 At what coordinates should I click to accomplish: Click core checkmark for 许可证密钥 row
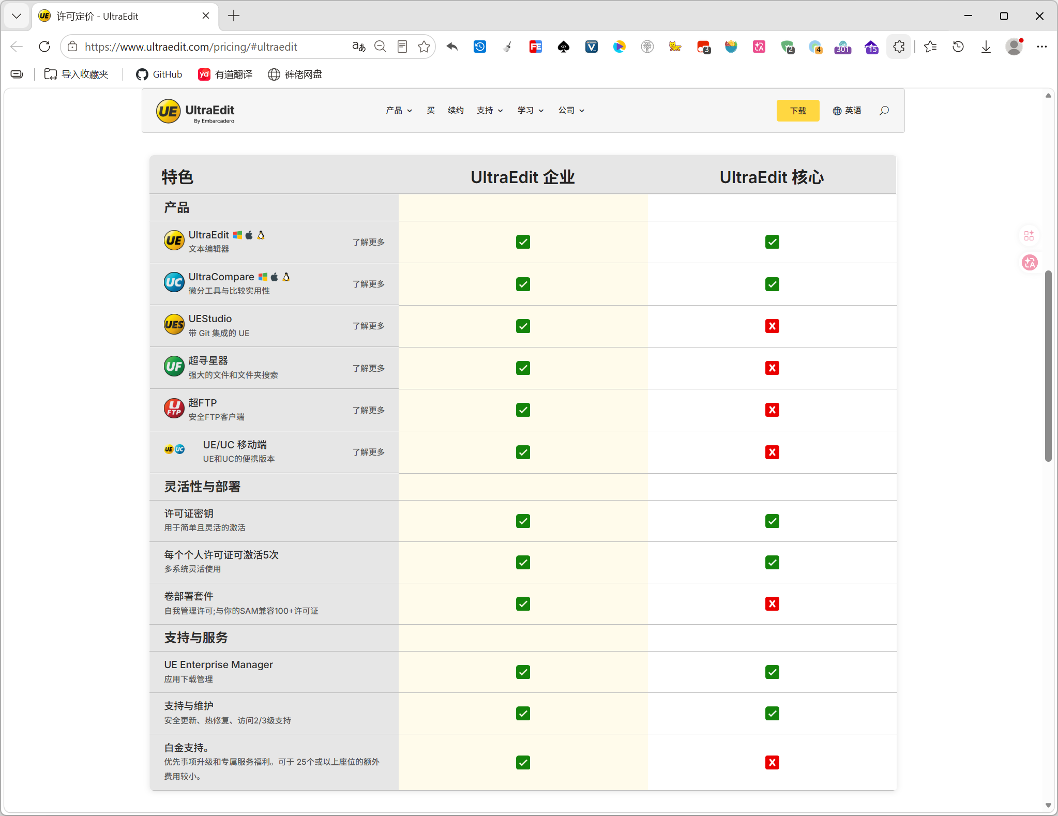(x=772, y=521)
